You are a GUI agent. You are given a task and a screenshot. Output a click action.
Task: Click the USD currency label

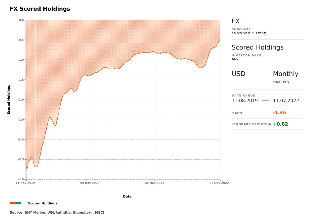[x=238, y=74]
